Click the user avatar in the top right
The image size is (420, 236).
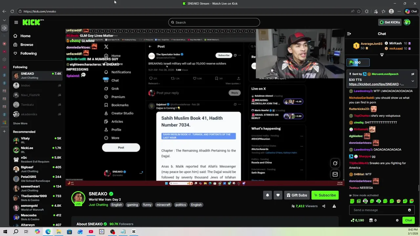click(x=407, y=22)
